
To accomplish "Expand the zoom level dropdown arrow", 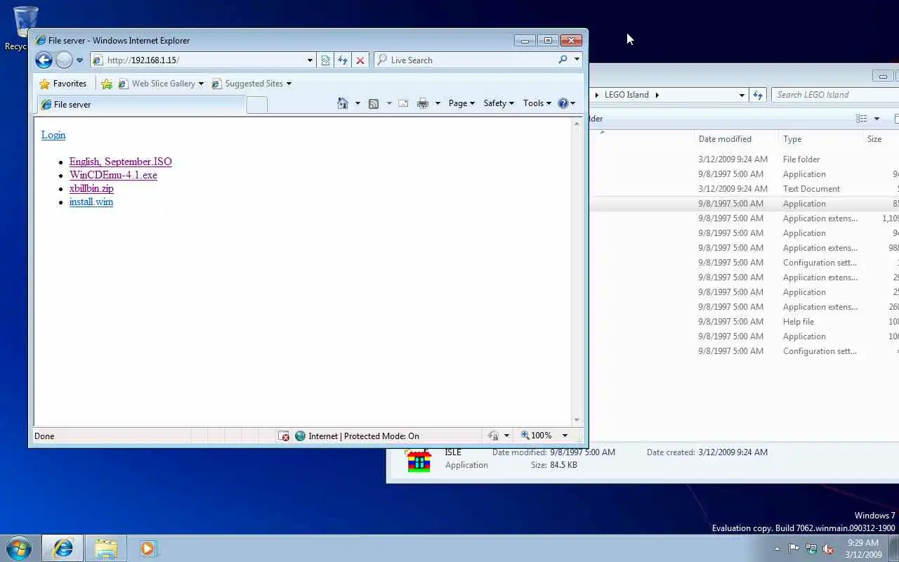I will [565, 436].
